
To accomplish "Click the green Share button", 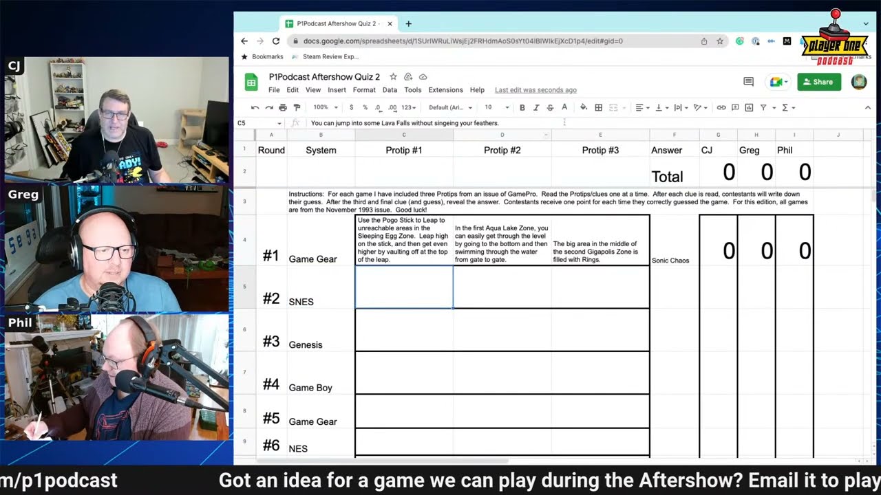I will pos(819,82).
